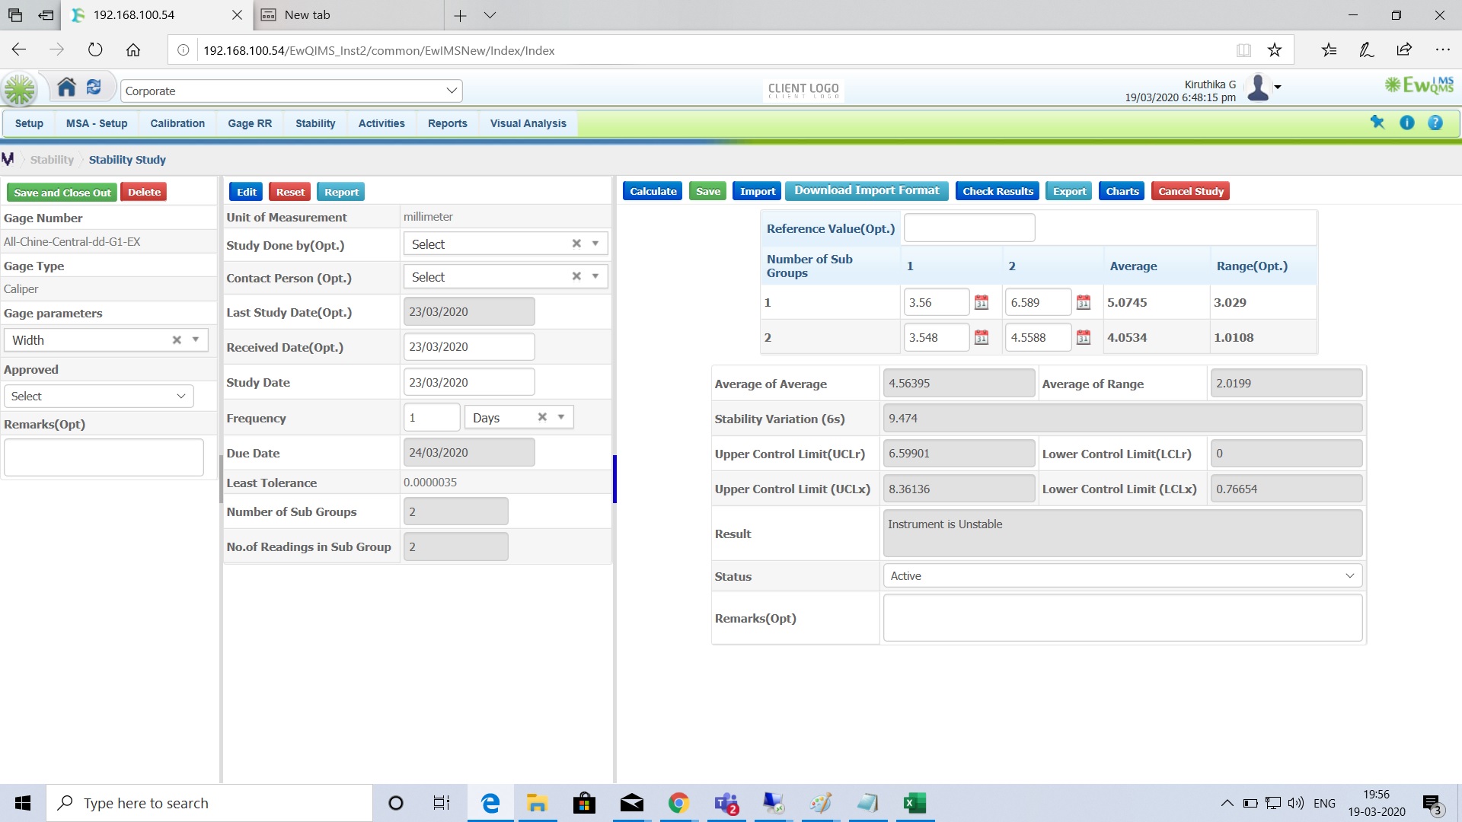Click the left panel Remarks text box

(104, 457)
